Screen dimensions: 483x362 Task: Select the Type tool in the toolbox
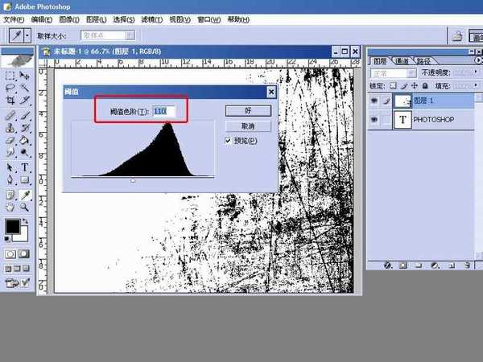24,167
